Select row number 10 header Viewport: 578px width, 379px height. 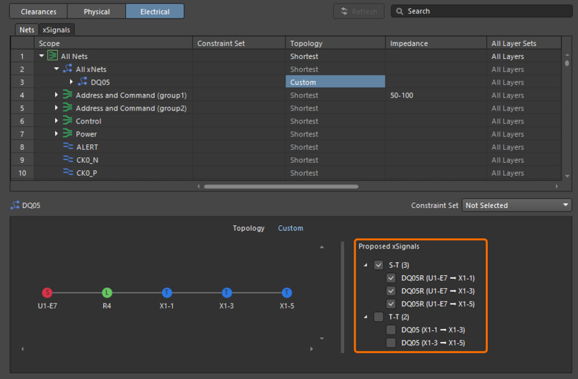tap(22, 172)
